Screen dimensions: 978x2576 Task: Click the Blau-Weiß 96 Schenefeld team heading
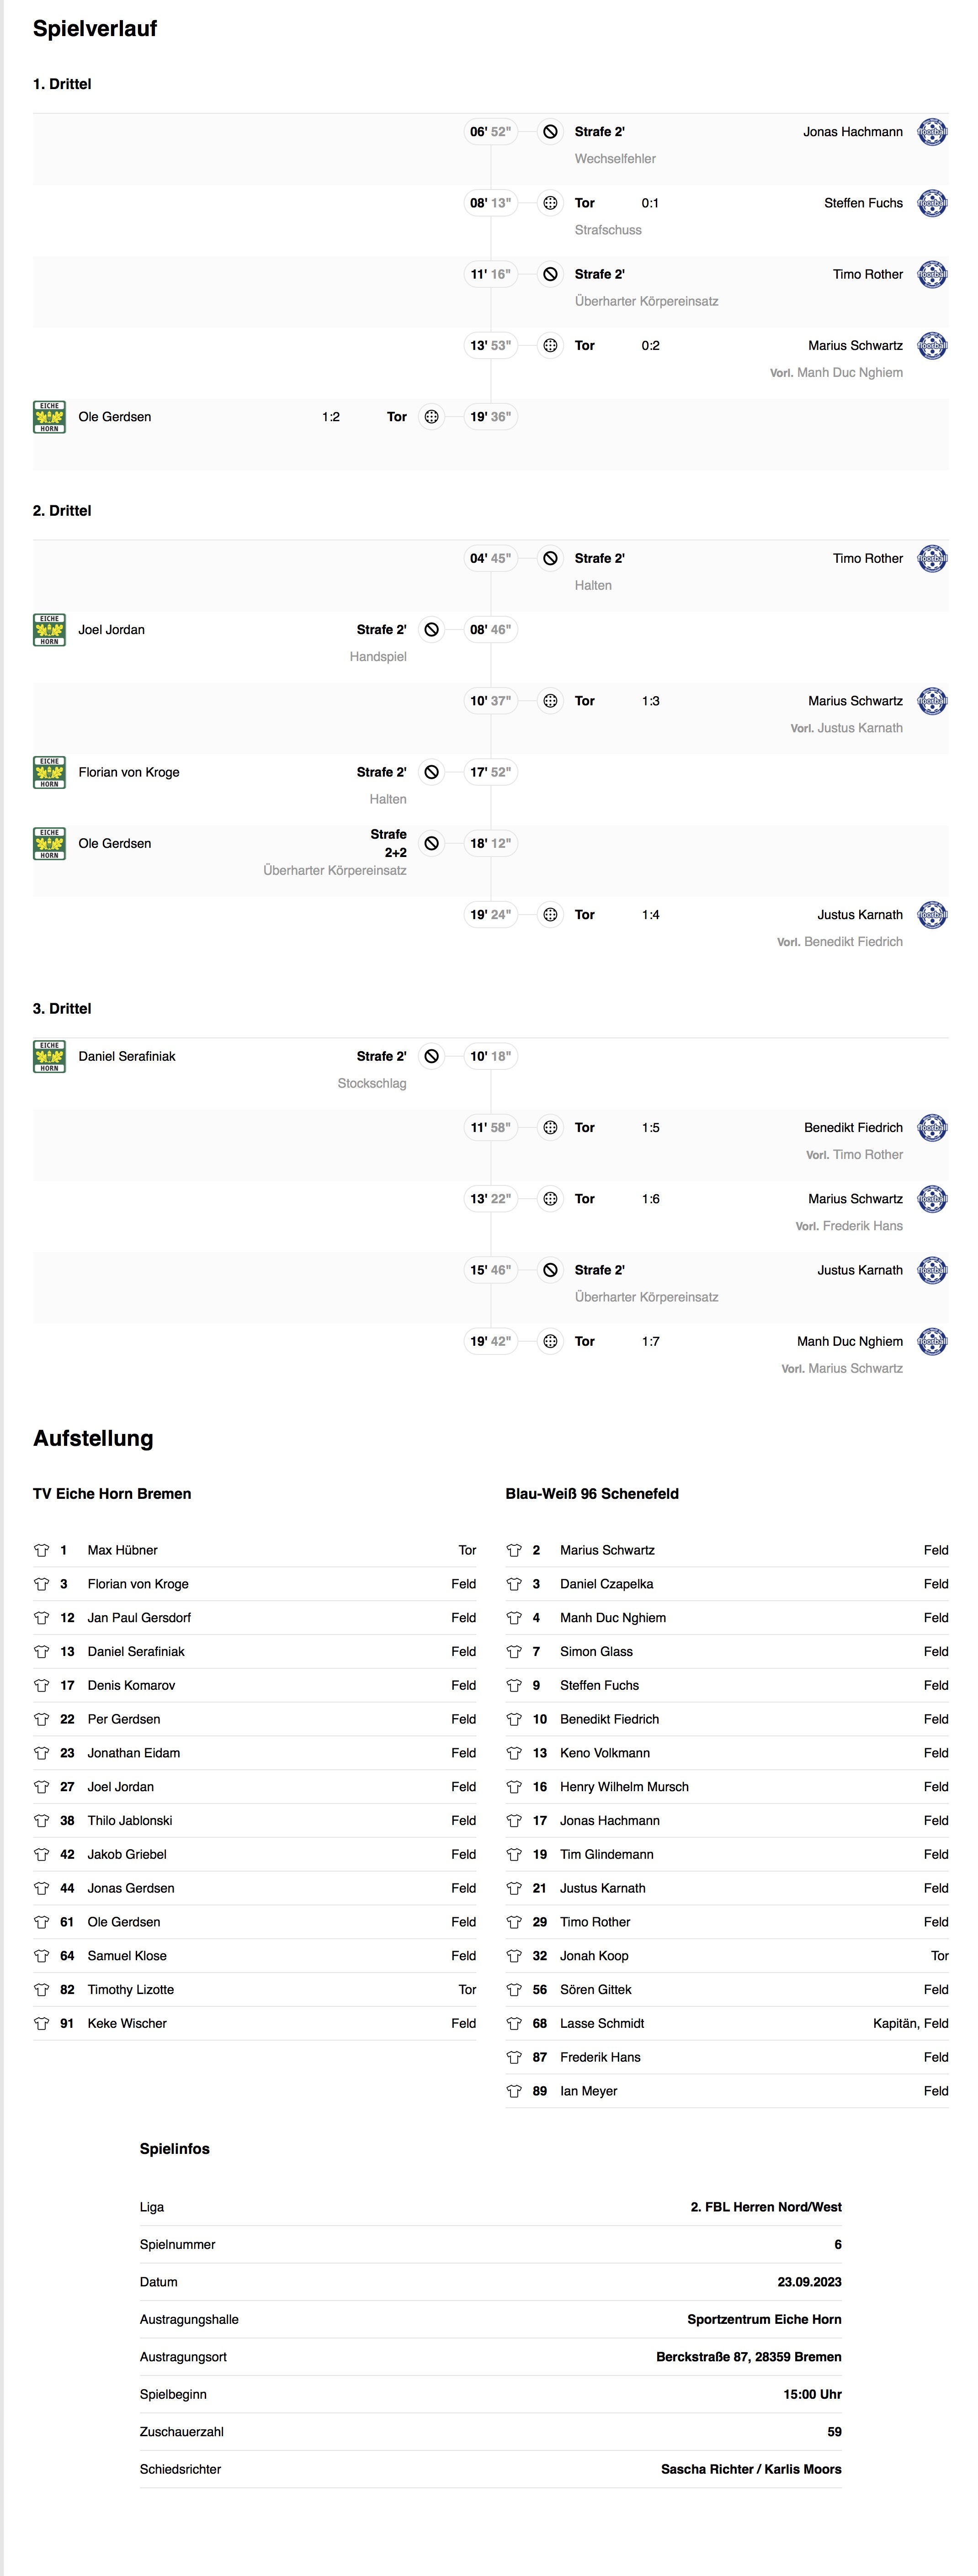592,1494
